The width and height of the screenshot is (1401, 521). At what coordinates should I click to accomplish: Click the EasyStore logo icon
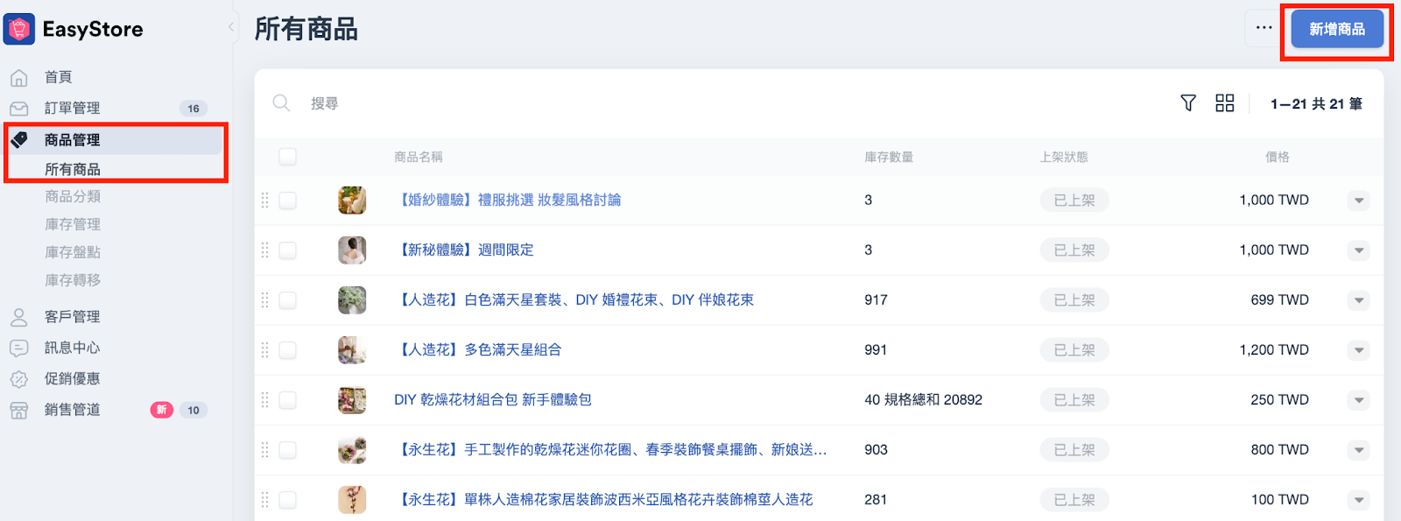pos(19,29)
